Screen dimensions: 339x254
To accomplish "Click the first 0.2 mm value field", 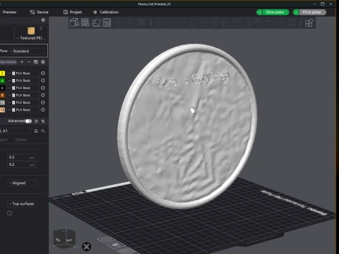I will click(22, 157).
